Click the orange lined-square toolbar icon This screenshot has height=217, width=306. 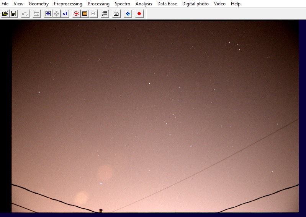coord(85,14)
